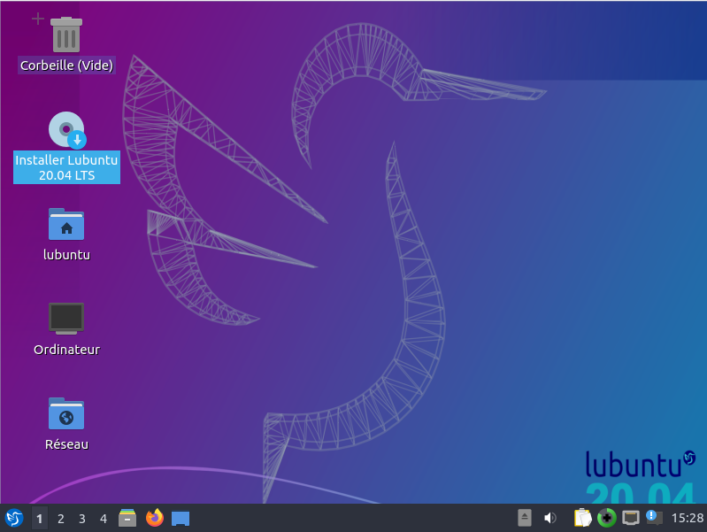The image size is (707, 532).
Task: Click the "Ordinateur" label
Action: pos(66,350)
